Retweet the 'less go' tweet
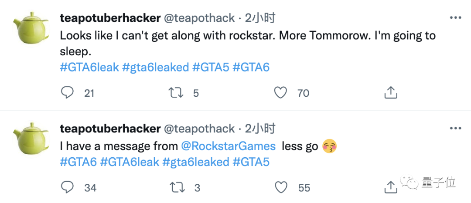 176,187
